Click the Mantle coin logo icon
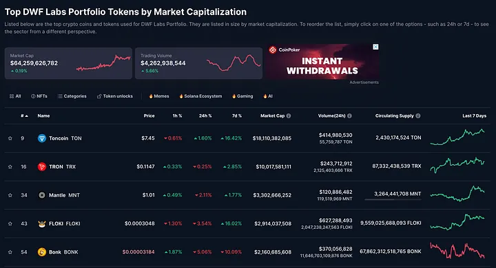 click(42, 195)
